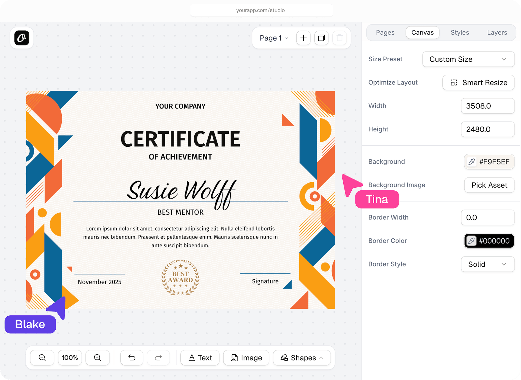521x380 pixels.
Task: Undo the last action
Action: pyautogui.click(x=132, y=358)
